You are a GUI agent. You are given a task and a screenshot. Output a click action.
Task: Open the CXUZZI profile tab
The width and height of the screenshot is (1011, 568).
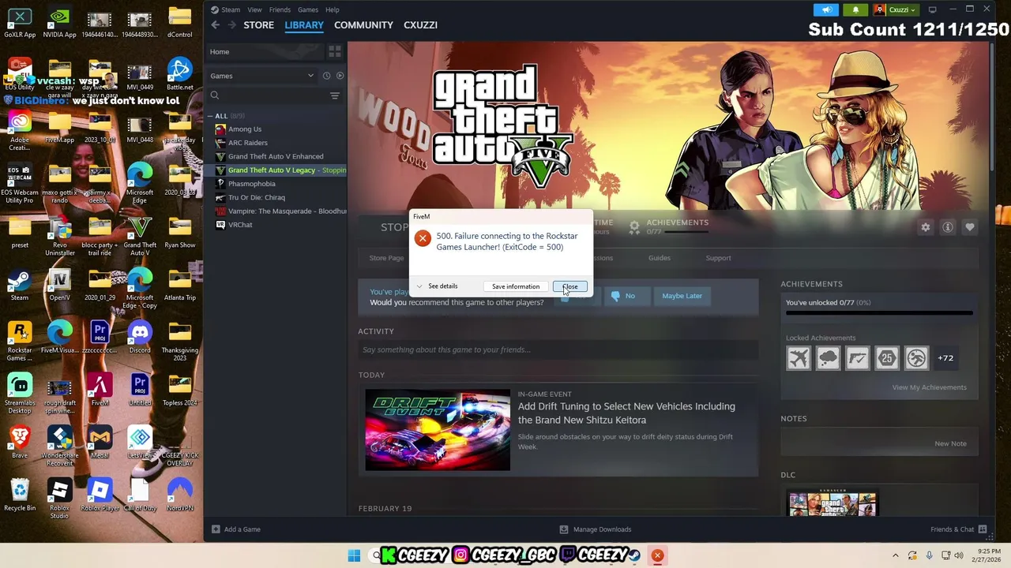420,25
